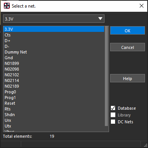Screen dimensions: 148x148
Task: Close the Select a net dialog
Action: (x=142, y=6)
